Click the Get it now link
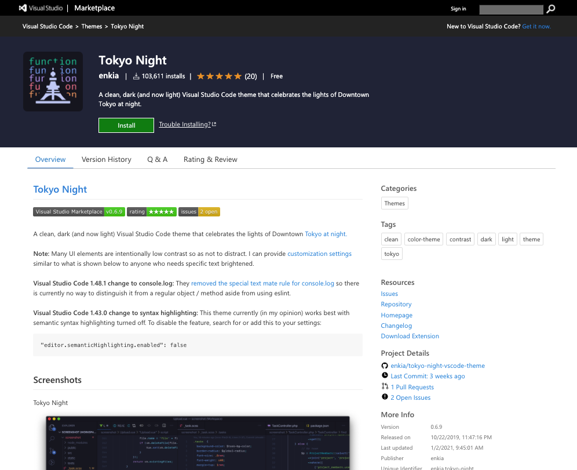The width and height of the screenshot is (577, 470). tap(536, 27)
